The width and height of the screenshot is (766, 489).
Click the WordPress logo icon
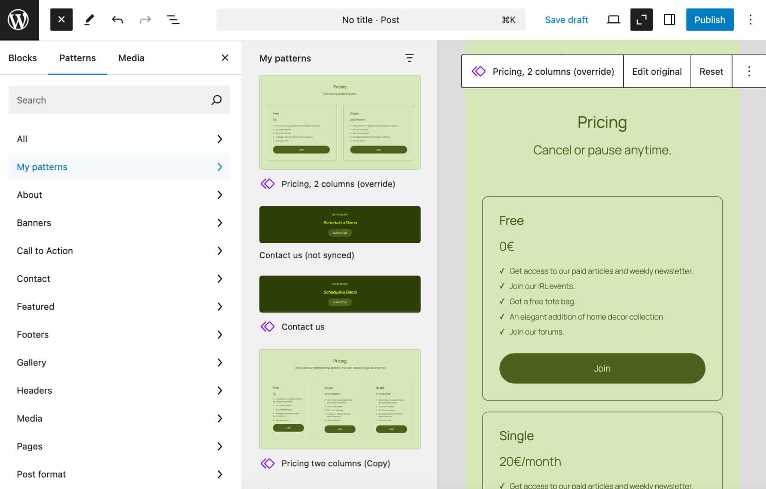[x=19, y=19]
